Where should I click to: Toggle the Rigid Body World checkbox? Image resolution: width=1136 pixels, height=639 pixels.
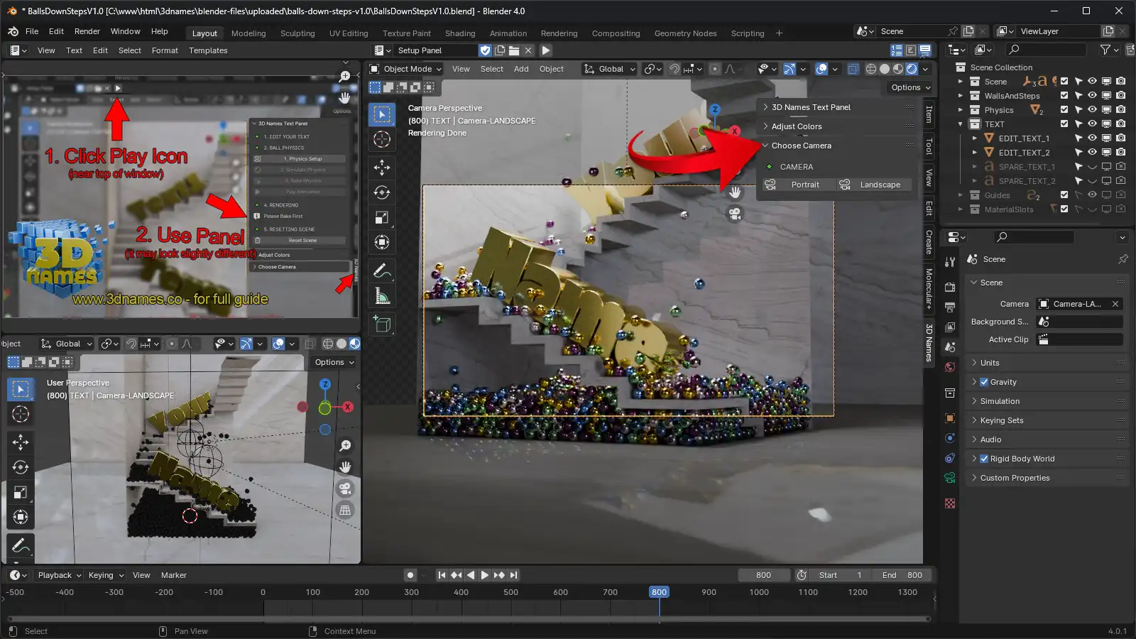(x=984, y=459)
